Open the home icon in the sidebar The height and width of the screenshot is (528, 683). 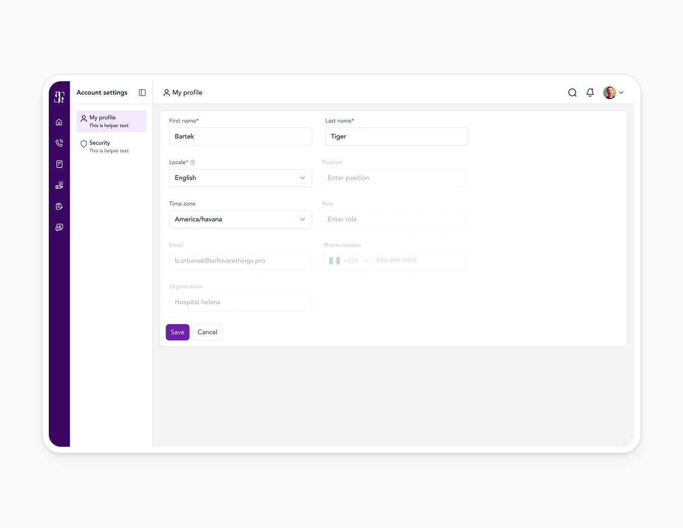coord(59,122)
